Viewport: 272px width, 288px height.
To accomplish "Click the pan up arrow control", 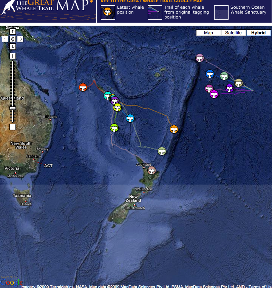I will (12, 32).
